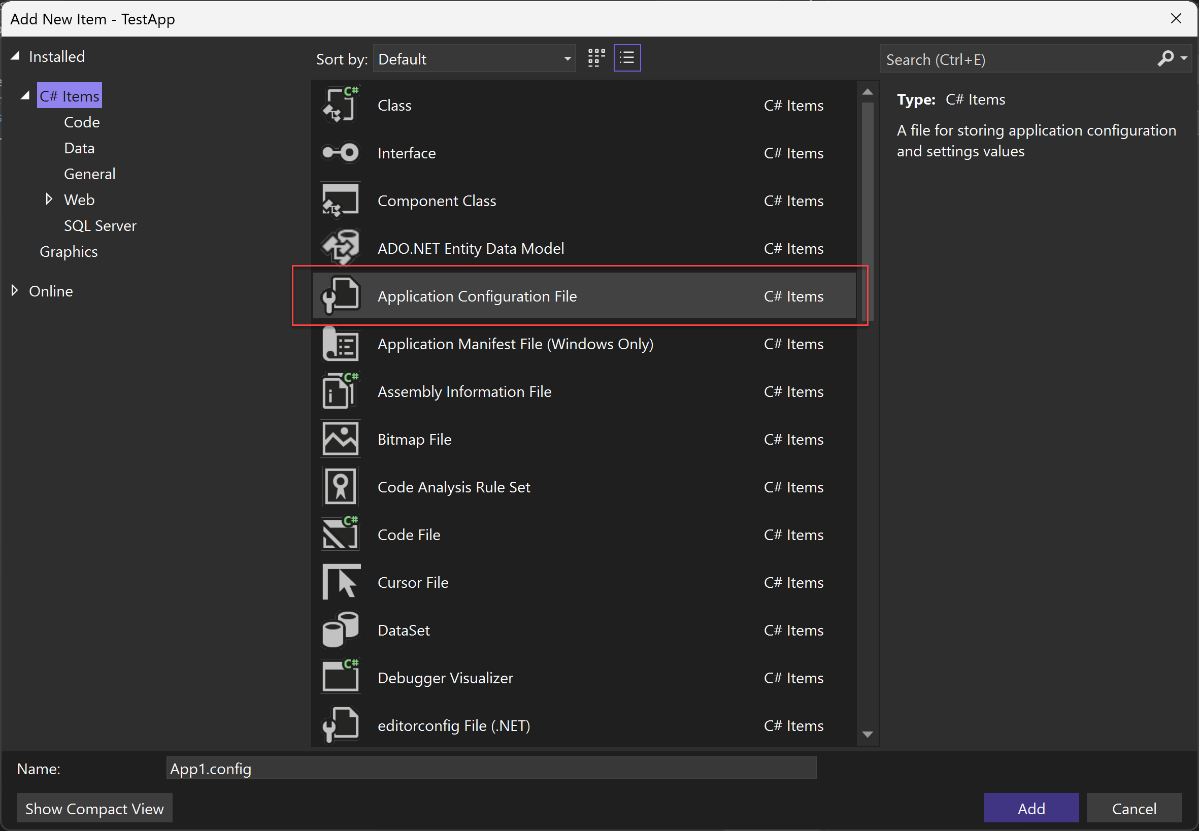Select the SQL Server submenu item

[x=99, y=225]
